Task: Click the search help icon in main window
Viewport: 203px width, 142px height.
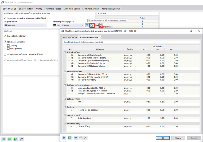Action: tap(3, 139)
